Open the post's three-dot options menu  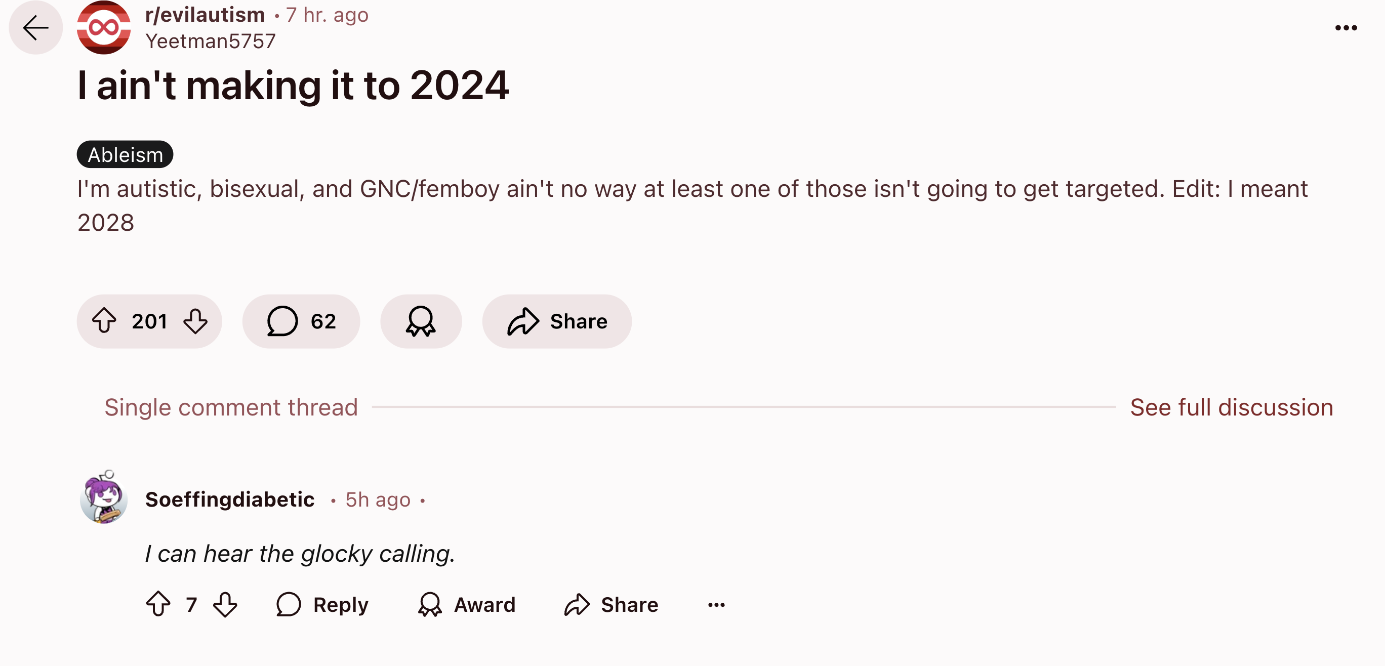[1346, 28]
